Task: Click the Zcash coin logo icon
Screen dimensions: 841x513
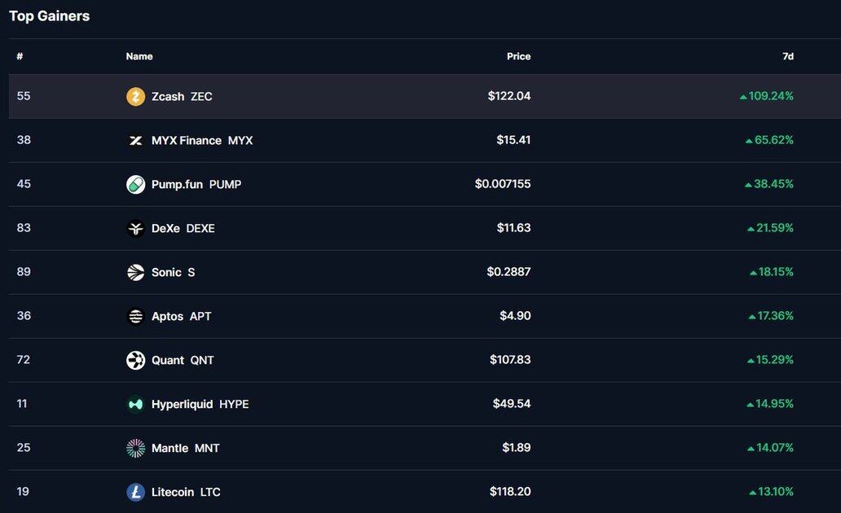Action: click(135, 97)
